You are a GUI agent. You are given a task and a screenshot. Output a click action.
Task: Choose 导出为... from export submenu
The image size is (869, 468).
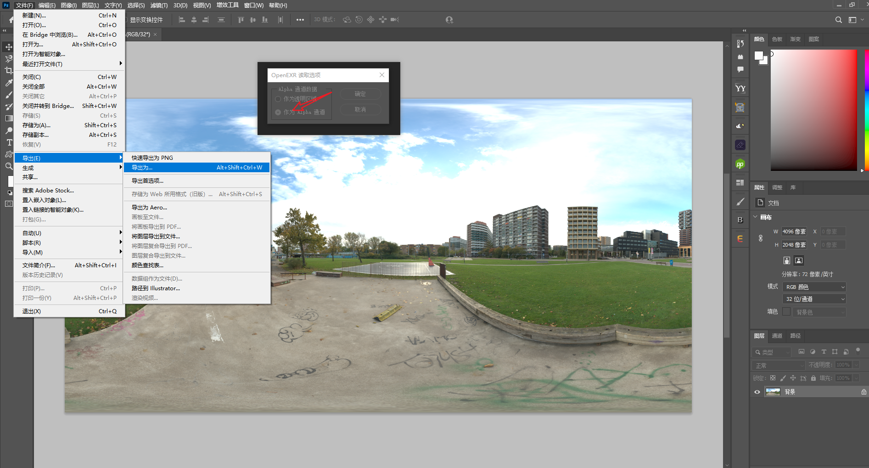pos(197,168)
